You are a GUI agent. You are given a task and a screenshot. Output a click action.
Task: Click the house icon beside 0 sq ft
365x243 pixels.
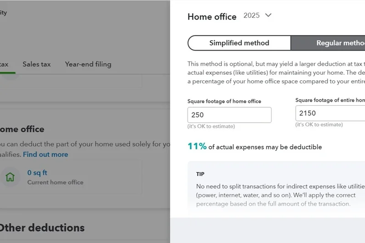tap(10, 177)
